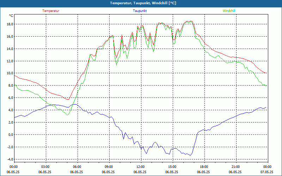Select the blue Taupunkt legend label
This screenshot has width=282, height=176.
click(x=140, y=11)
